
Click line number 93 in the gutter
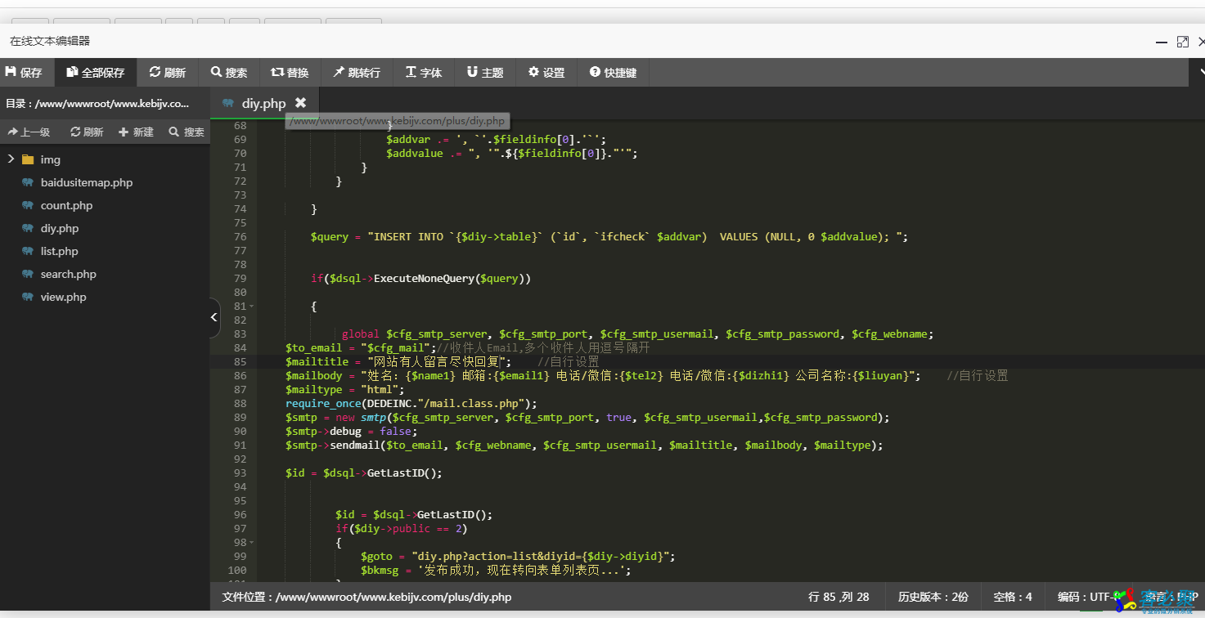[240, 472]
